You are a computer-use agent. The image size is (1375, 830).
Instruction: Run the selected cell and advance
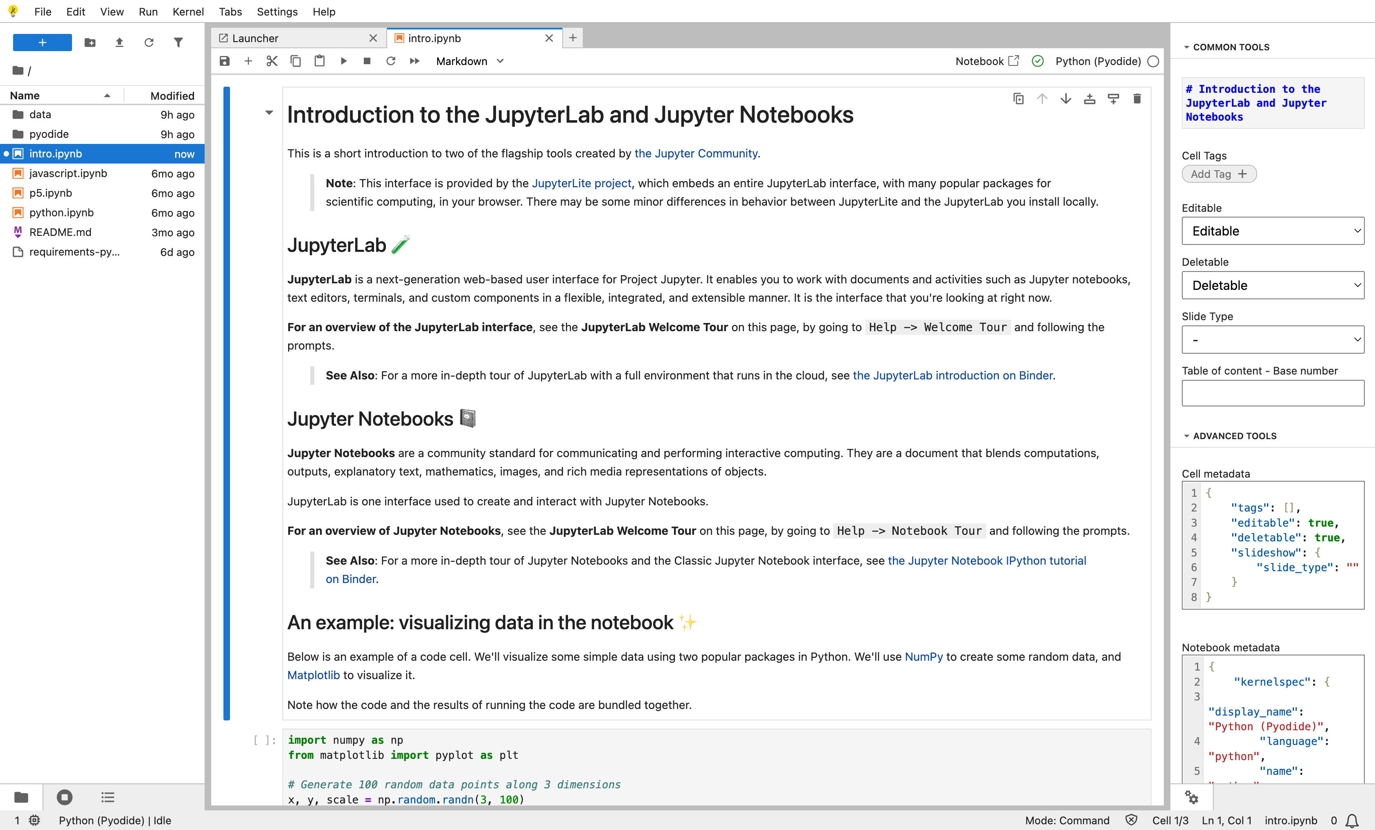pyautogui.click(x=344, y=61)
